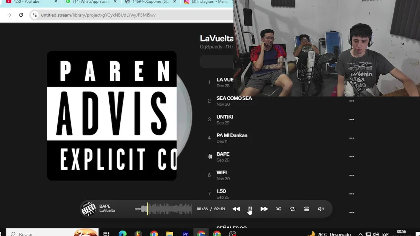
Task: Click the ESP language indicator
Action: pos(385,234)
